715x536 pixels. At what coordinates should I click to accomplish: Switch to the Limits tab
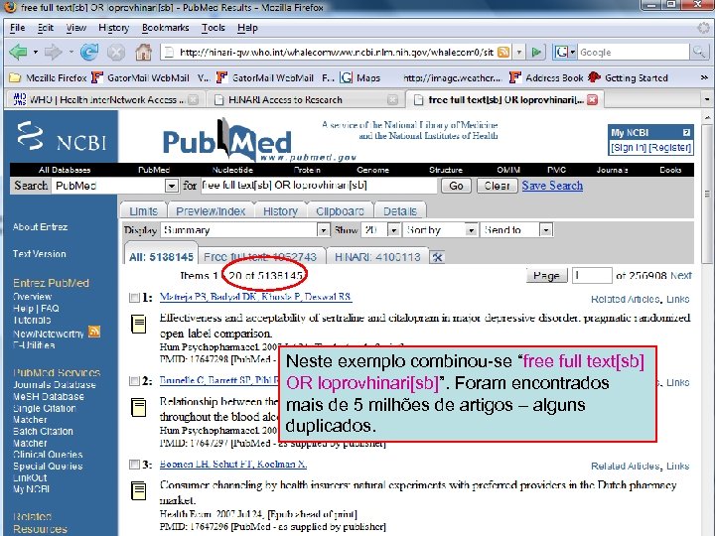(144, 211)
